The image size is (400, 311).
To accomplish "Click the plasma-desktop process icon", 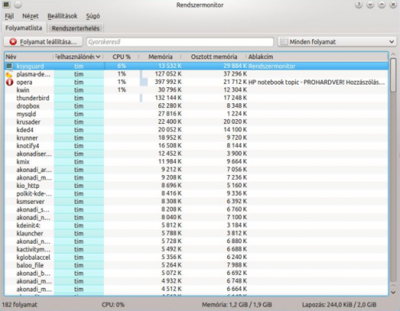I will (x=10, y=74).
